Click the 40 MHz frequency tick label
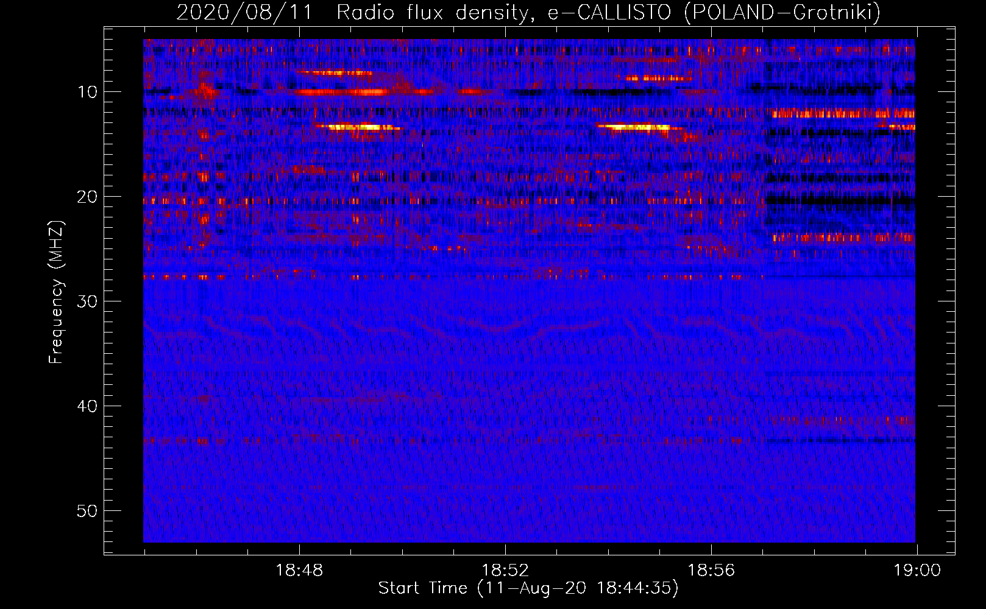This screenshot has height=609, width=986. click(88, 406)
